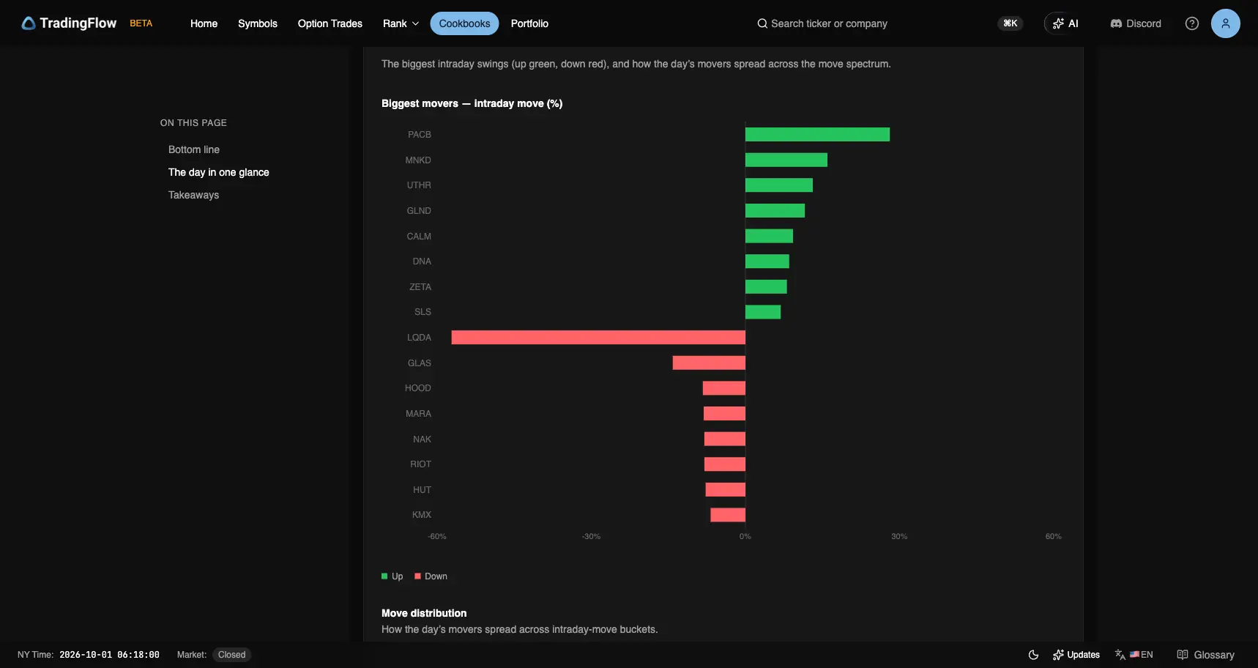Click the NY Time value
Screen dimensions: 1258x668
click(x=109, y=655)
